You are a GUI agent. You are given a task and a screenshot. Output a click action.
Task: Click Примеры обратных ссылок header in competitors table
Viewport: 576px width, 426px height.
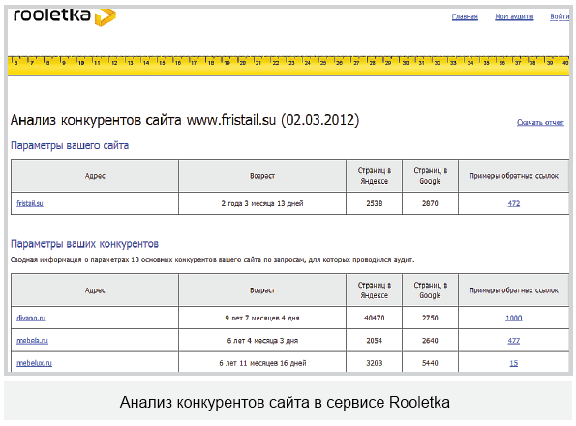click(x=513, y=290)
